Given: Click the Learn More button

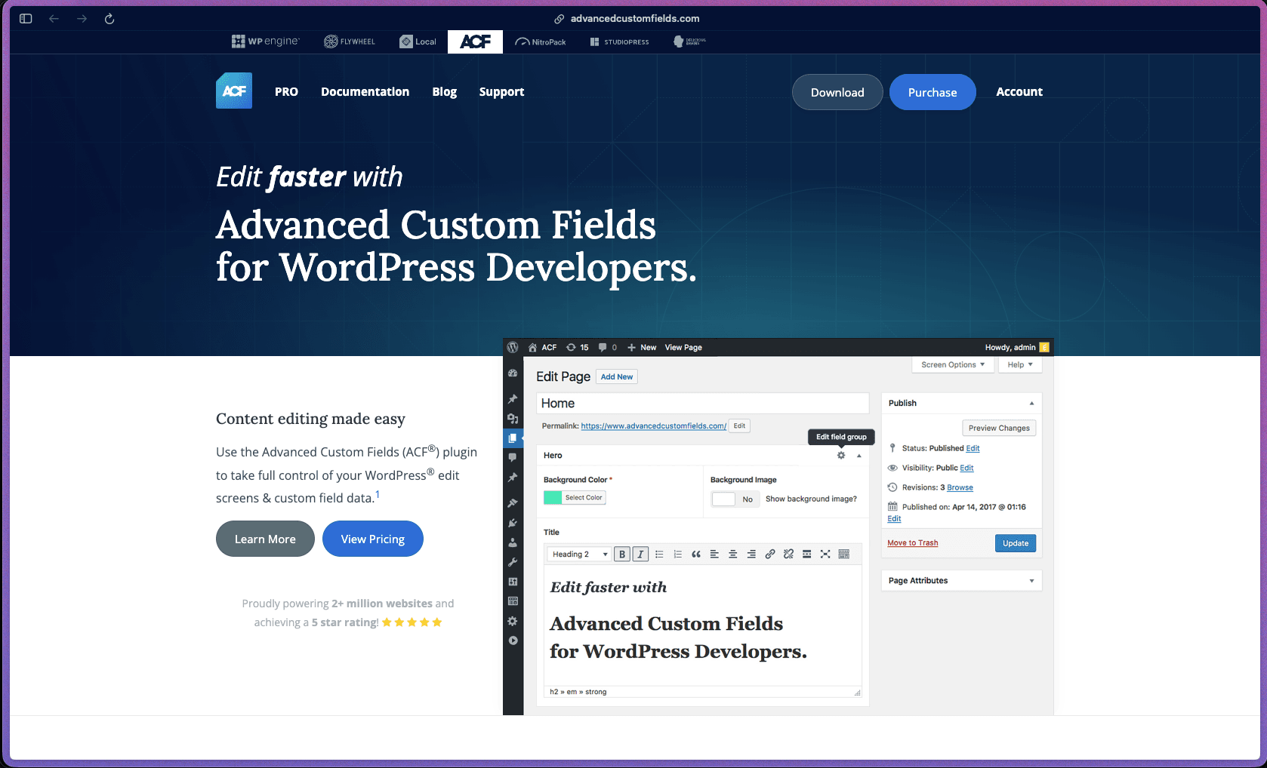Looking at the screenshot, I should point(265,539).
